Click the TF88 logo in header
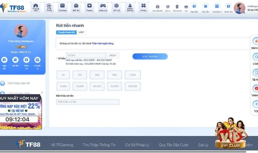The height and width of the screenshot is (153, 258). 13,8
